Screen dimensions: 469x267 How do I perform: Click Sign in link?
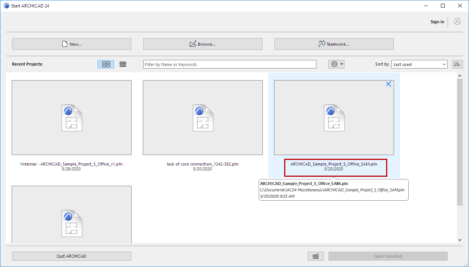[437, 22]
